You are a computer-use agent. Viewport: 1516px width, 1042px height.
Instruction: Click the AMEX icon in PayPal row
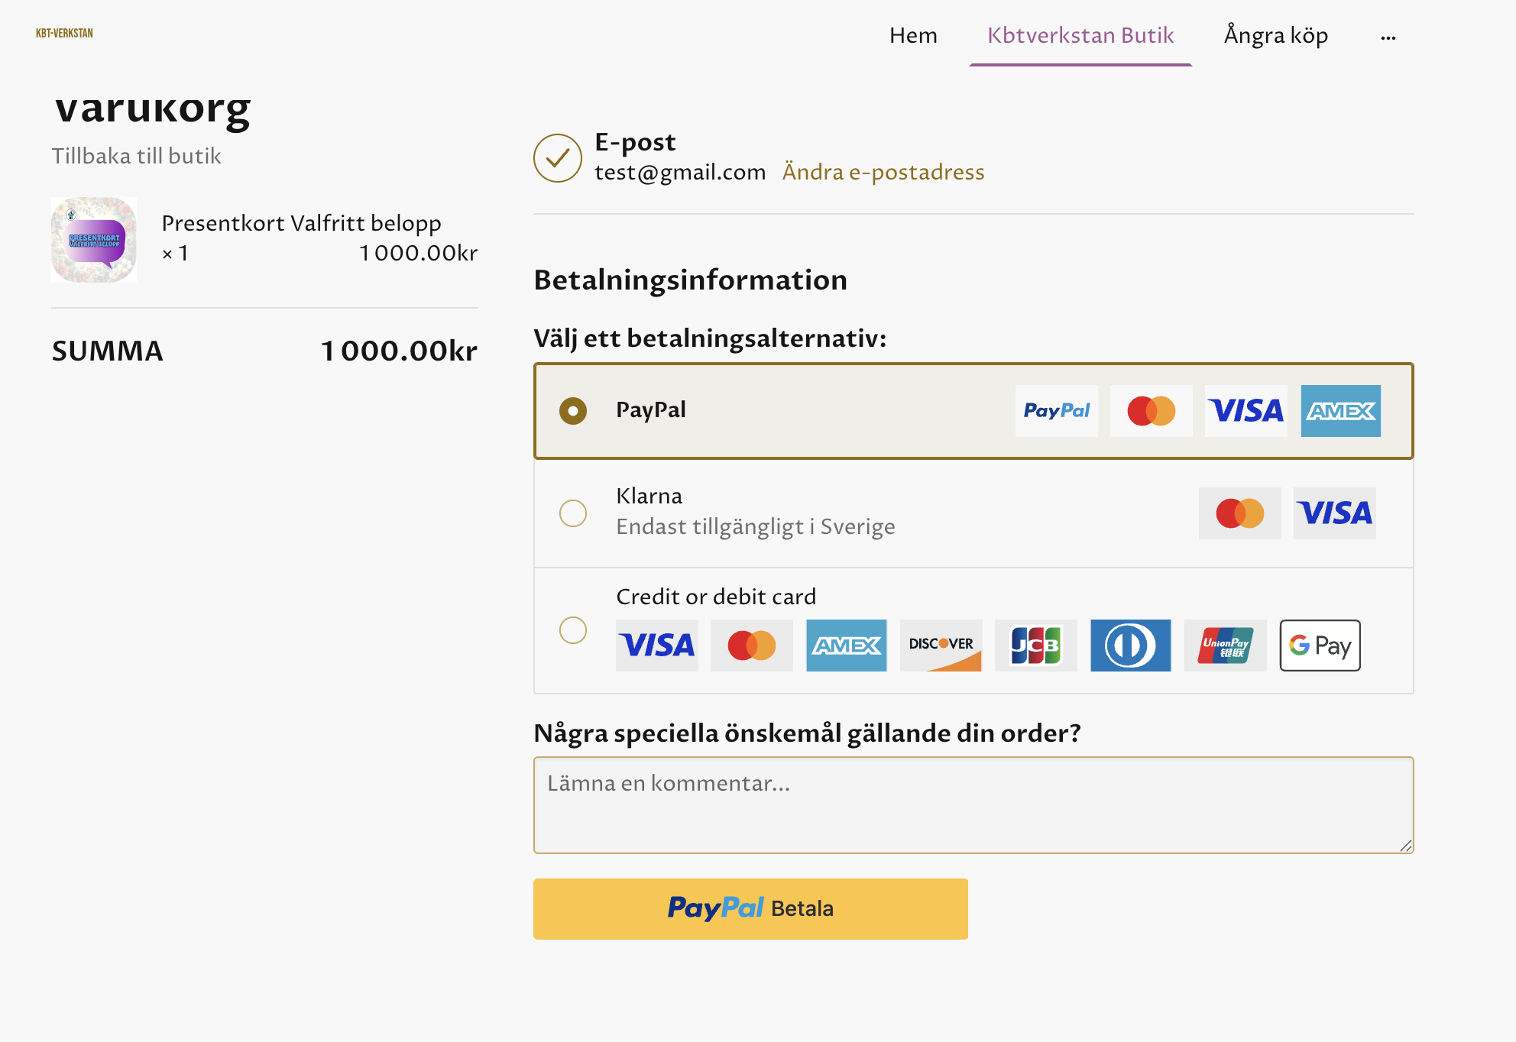pos(1341,411)
